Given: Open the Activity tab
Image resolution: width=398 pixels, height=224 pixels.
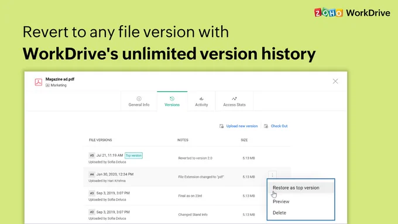Looking at the screenshot, I should pos(201,101).
